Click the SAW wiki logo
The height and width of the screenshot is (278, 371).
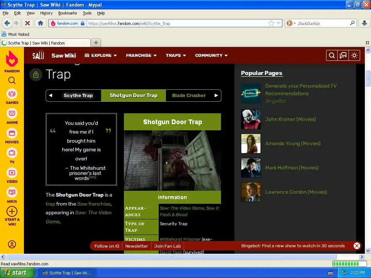pyautogui.click(x=38, y=55)
